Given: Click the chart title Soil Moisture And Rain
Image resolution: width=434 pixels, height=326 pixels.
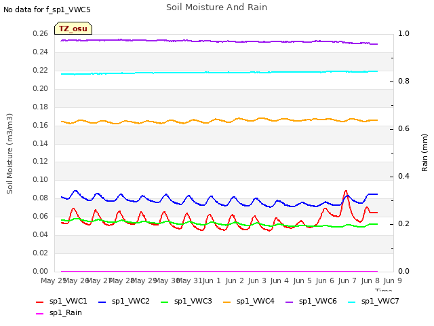Looking at the screenshot, I should pos(217,7).
